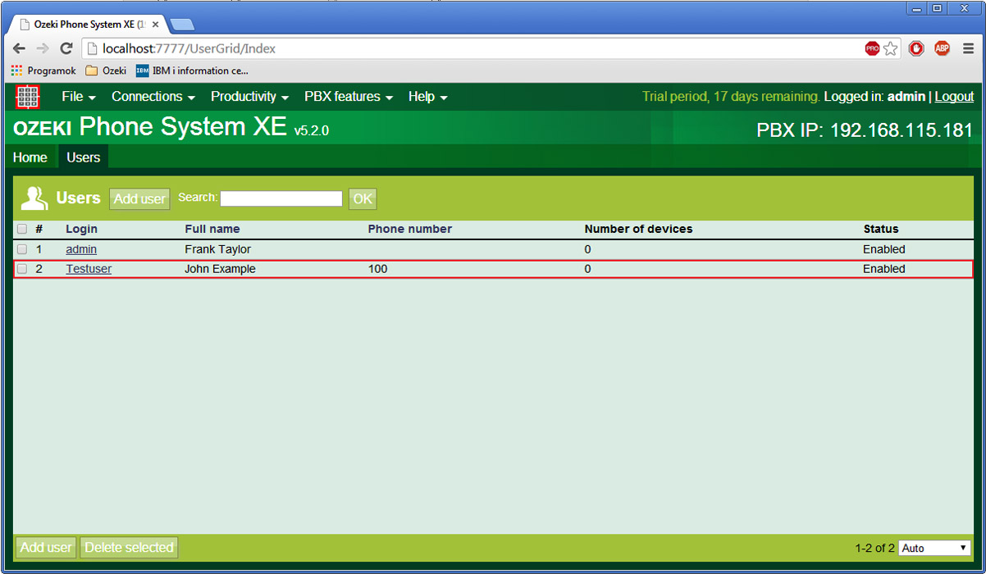Open the ABP adblock extension icon
The width and height of the screenshot is (986, 574).
click(942, 48)
